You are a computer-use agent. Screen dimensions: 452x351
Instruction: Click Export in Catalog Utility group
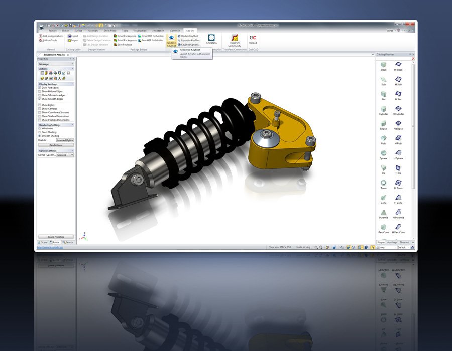click(x=73, y=36)
